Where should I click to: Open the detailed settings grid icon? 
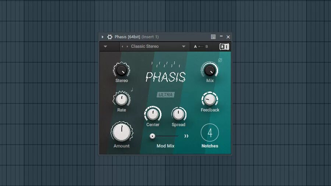tap(213, 37)
